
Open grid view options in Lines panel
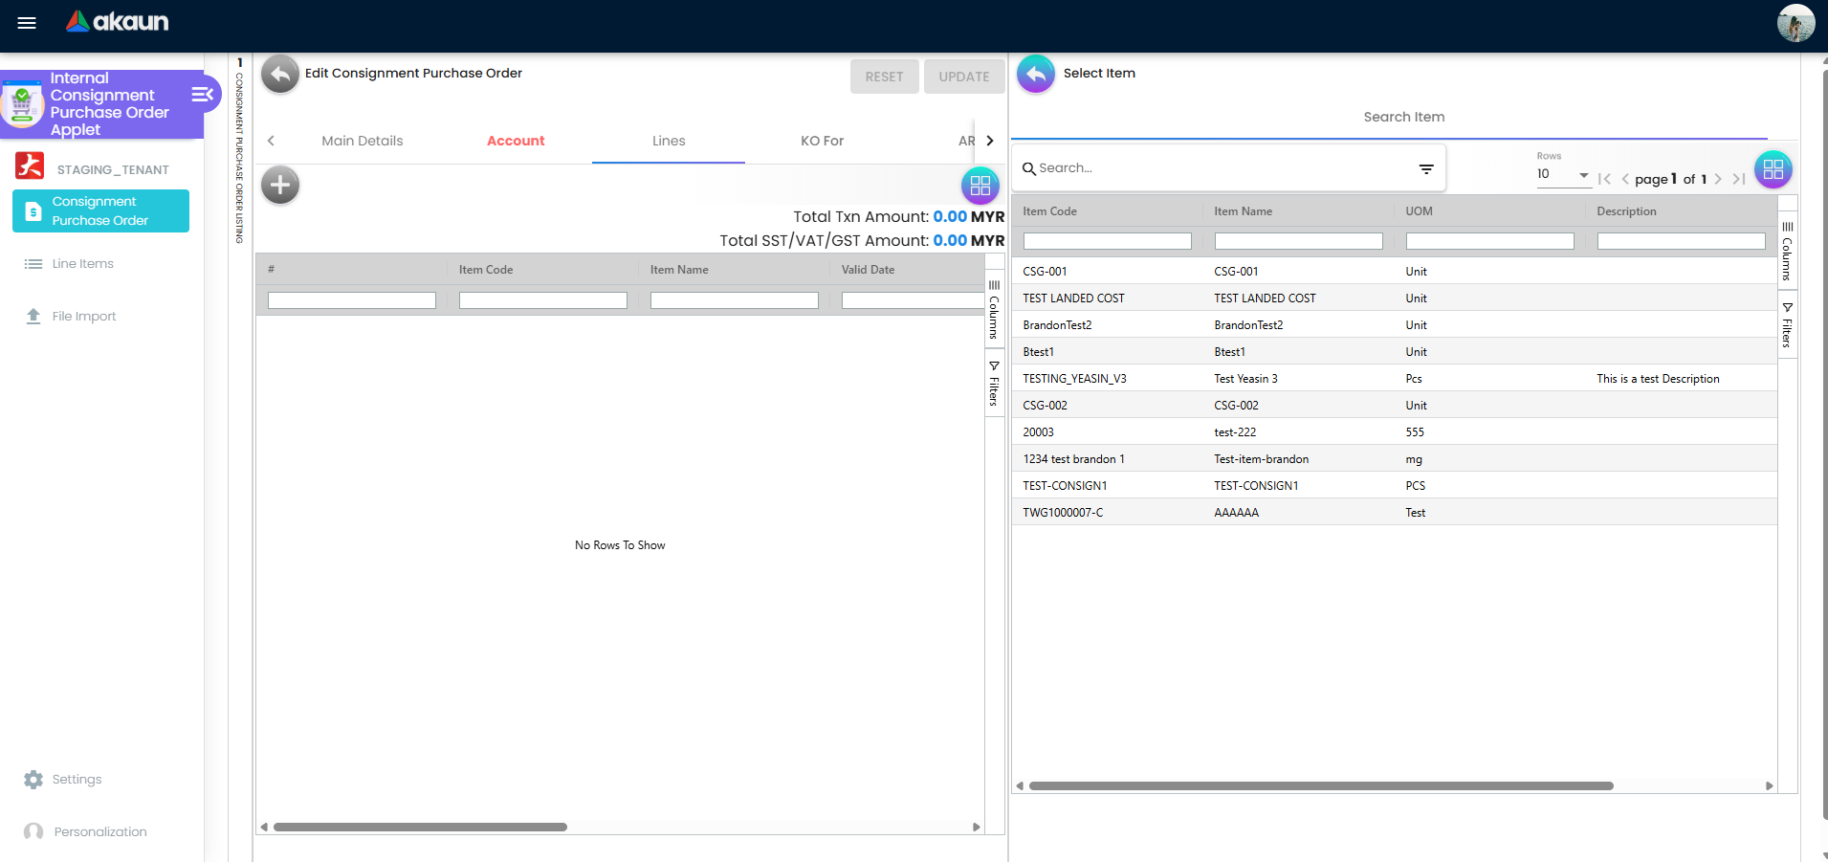(x=980, y=186)
